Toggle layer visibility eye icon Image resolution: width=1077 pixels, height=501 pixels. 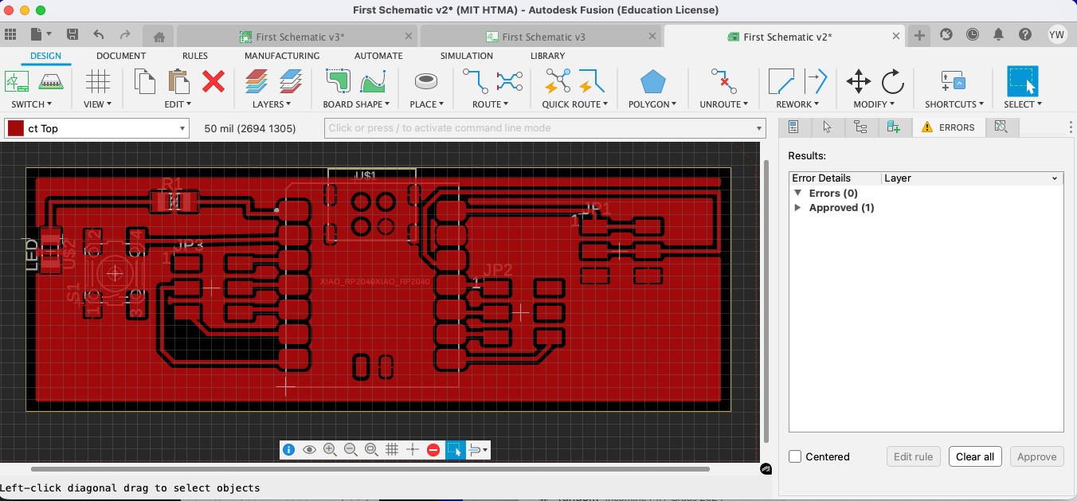(309, 450)
